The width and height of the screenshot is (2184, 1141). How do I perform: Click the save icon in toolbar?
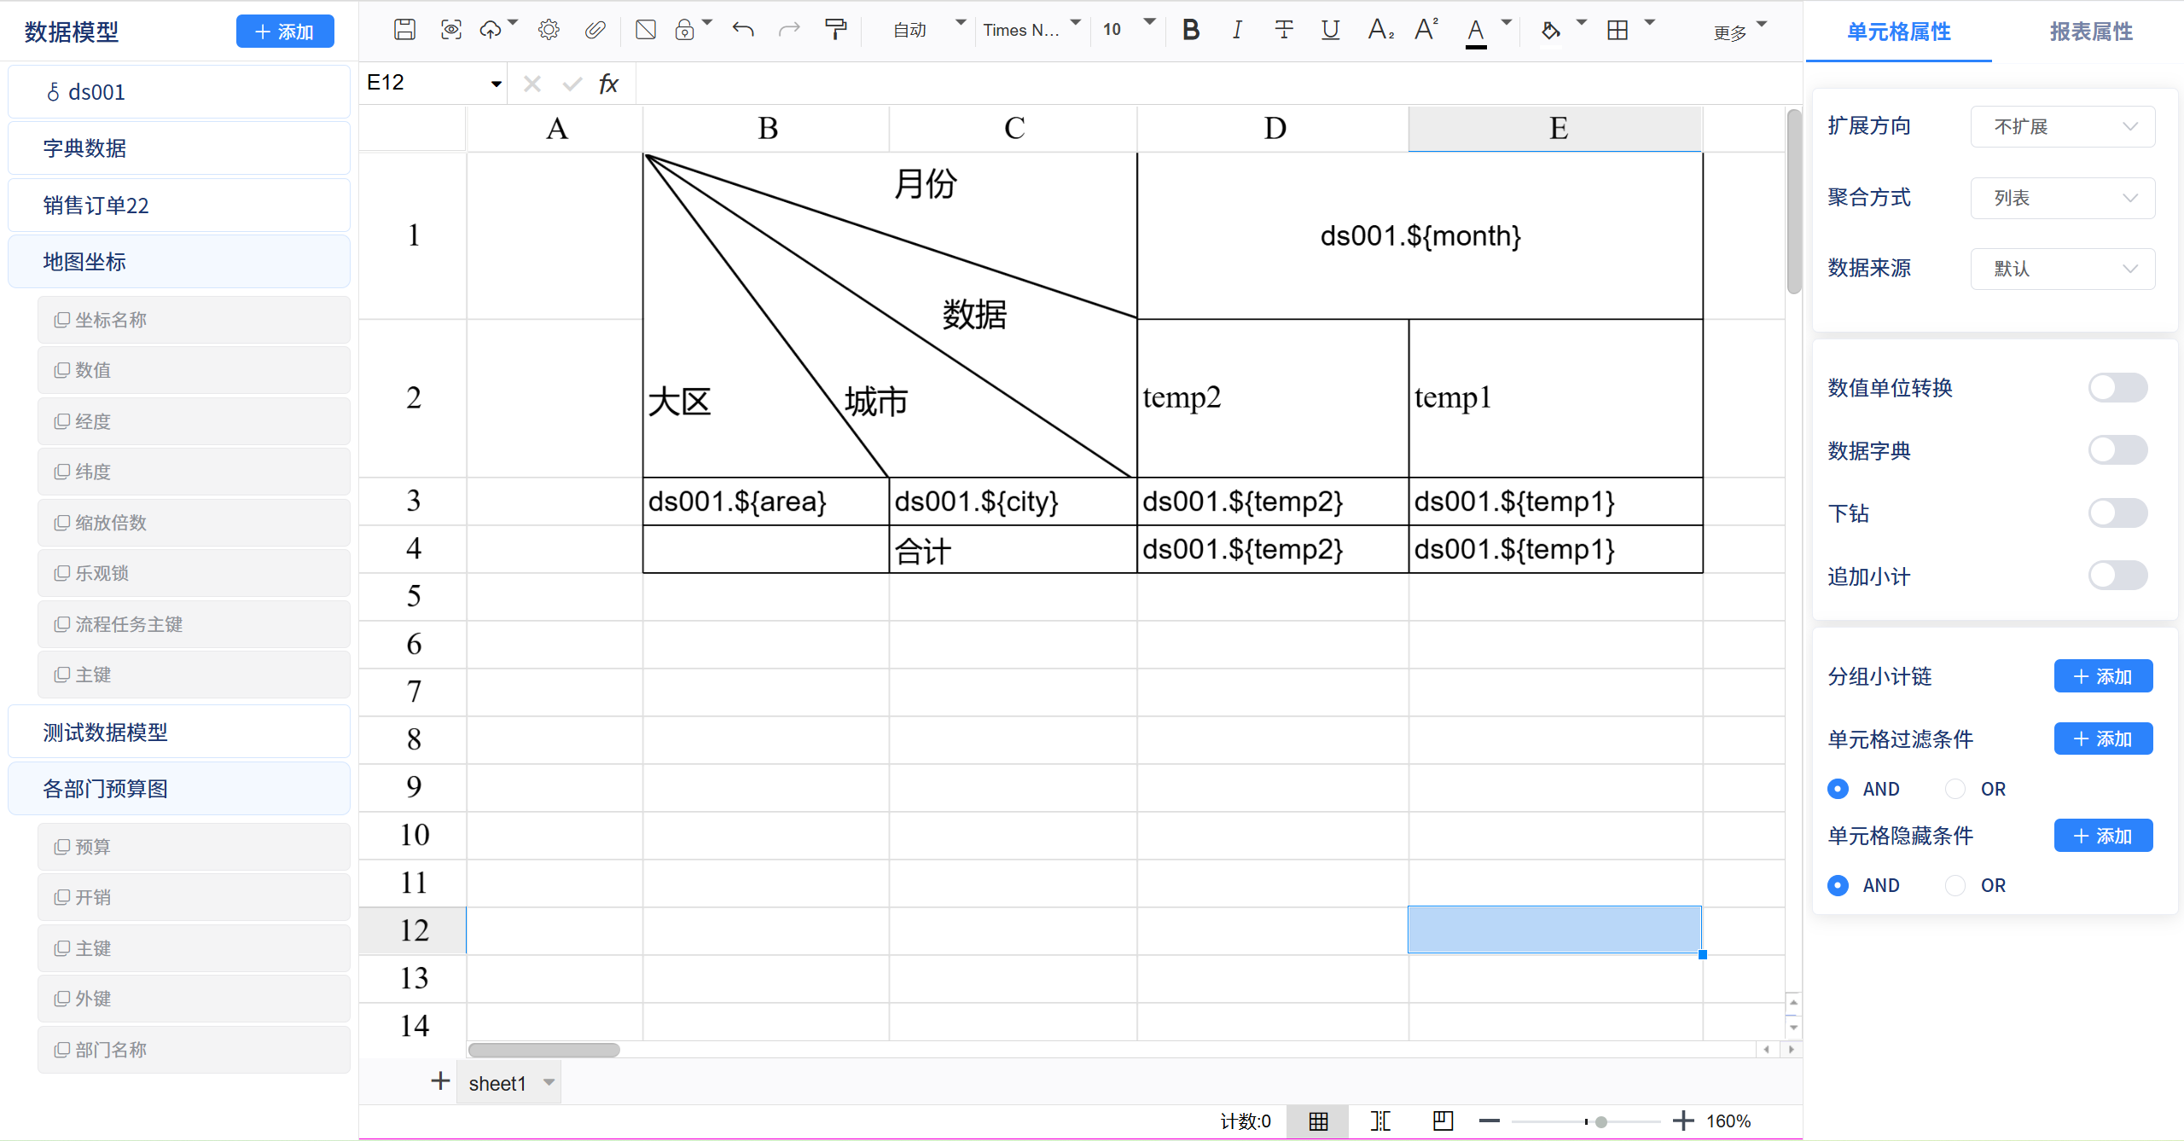point(404,31)
